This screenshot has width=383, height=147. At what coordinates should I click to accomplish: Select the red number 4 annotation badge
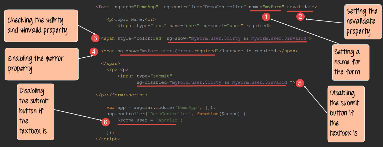click(93, 52)
